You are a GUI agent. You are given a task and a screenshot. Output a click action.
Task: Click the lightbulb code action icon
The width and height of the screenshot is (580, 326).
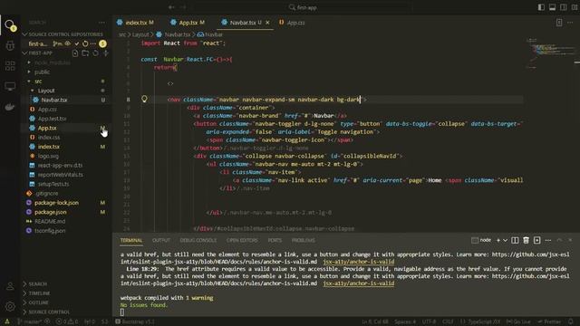(x=144, y=99)
